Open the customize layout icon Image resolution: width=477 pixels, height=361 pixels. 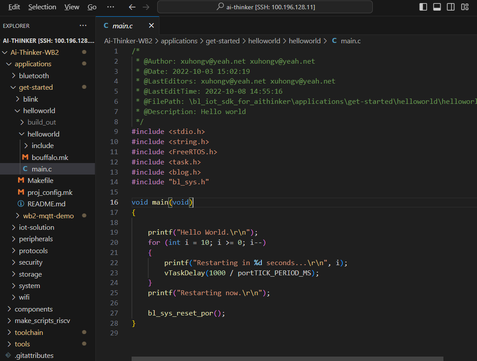[465, 7]
